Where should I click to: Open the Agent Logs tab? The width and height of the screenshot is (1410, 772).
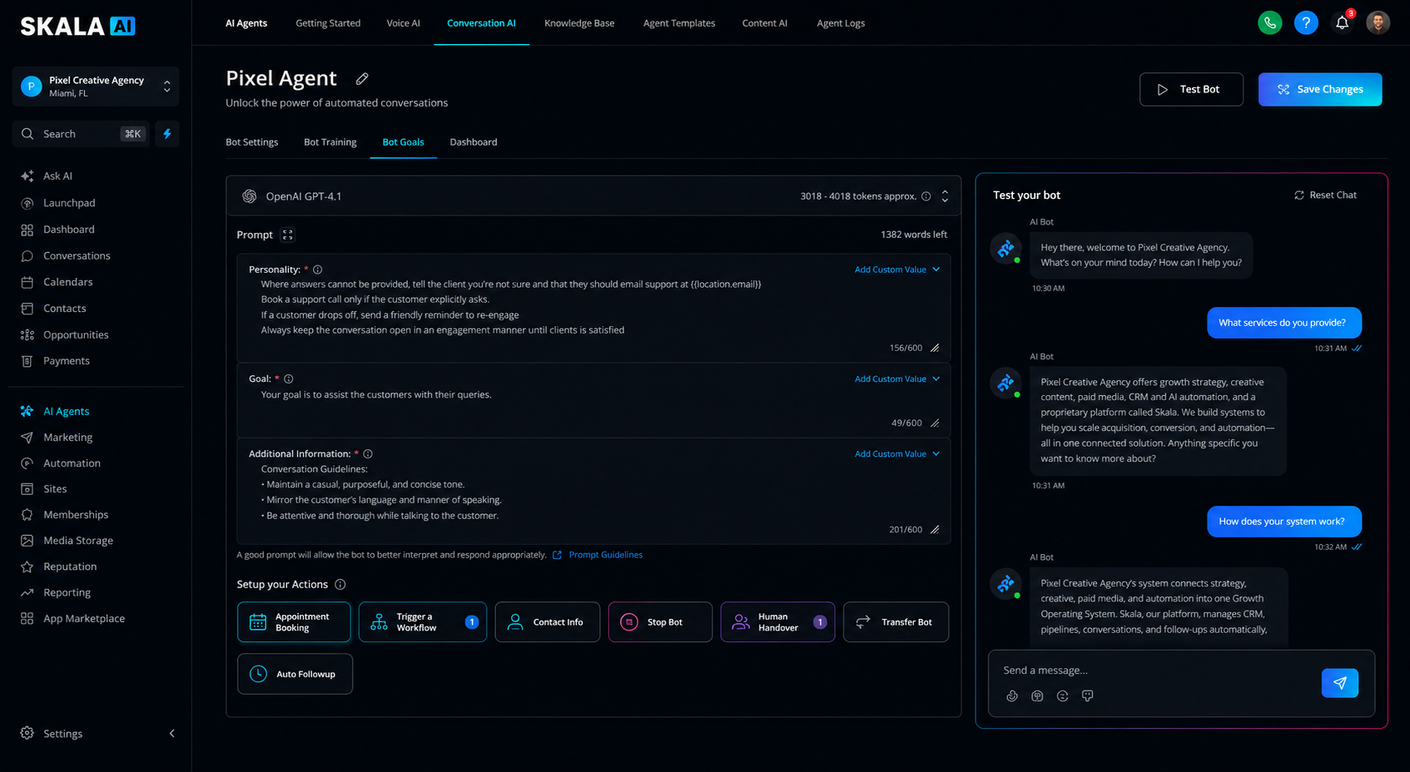[x=841, y=23]
